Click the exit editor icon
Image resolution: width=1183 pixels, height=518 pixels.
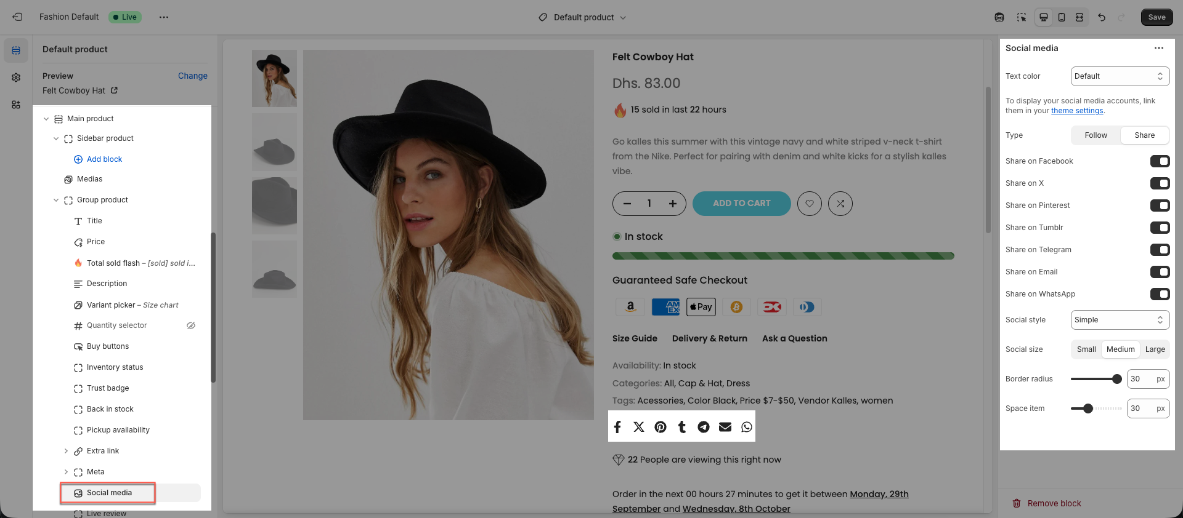tap(17, 17)
